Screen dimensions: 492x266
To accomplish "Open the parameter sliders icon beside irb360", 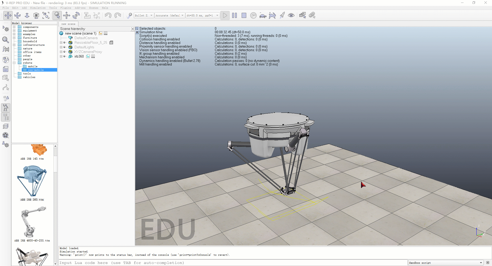I will (x=93, y=57).
